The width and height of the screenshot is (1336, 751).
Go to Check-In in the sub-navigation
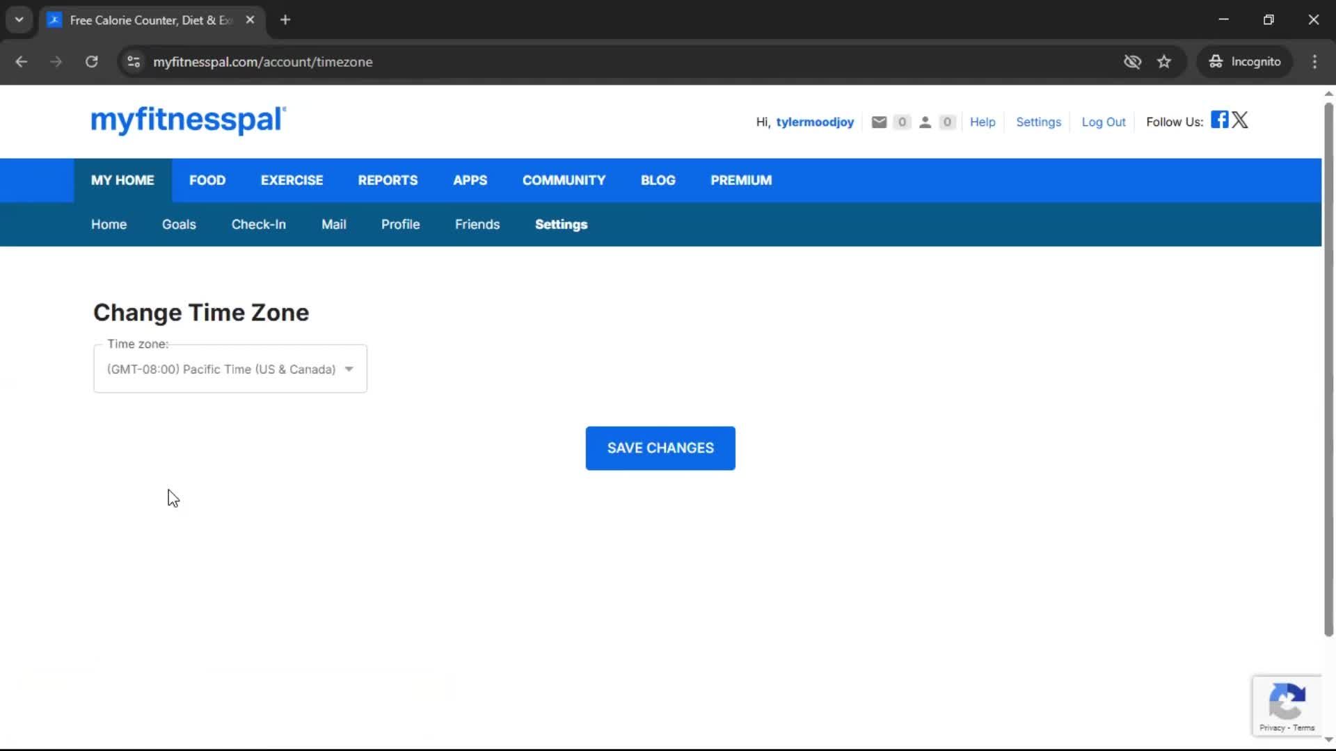(x=259, y=225)
